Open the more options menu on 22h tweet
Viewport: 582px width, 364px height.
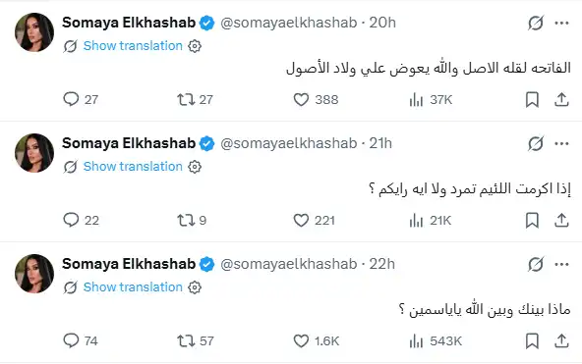coord(561,264)
